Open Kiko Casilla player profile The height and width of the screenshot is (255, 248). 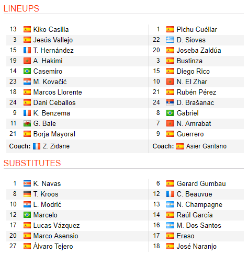point(51,29)
